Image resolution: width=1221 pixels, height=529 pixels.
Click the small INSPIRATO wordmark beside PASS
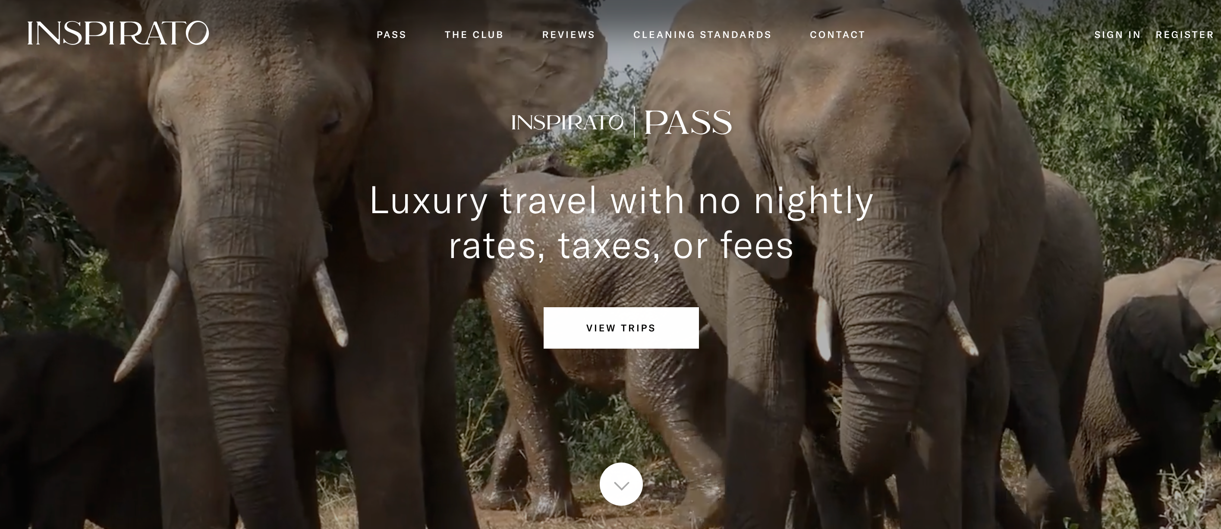coord(567,123)
